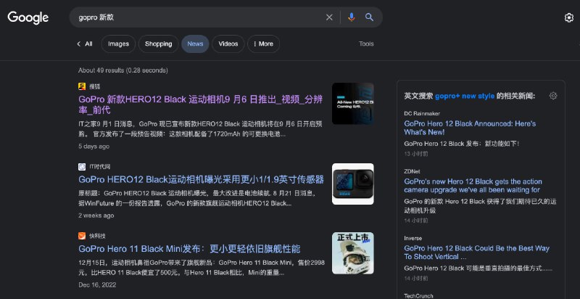This screenshot has height=299, width=580.
Task: Click the 搜狐 source name
Action: pos(95,86)
